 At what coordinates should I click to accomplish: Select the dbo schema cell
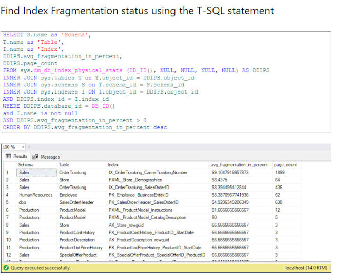pyautogui.click(x=22, y=202)
